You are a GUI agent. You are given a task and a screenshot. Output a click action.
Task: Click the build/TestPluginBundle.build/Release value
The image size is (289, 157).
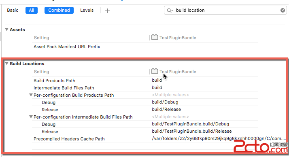(x=192, y=131)
